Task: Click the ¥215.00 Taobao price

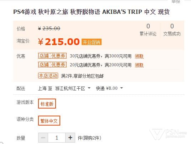Action: coord(59,42)
